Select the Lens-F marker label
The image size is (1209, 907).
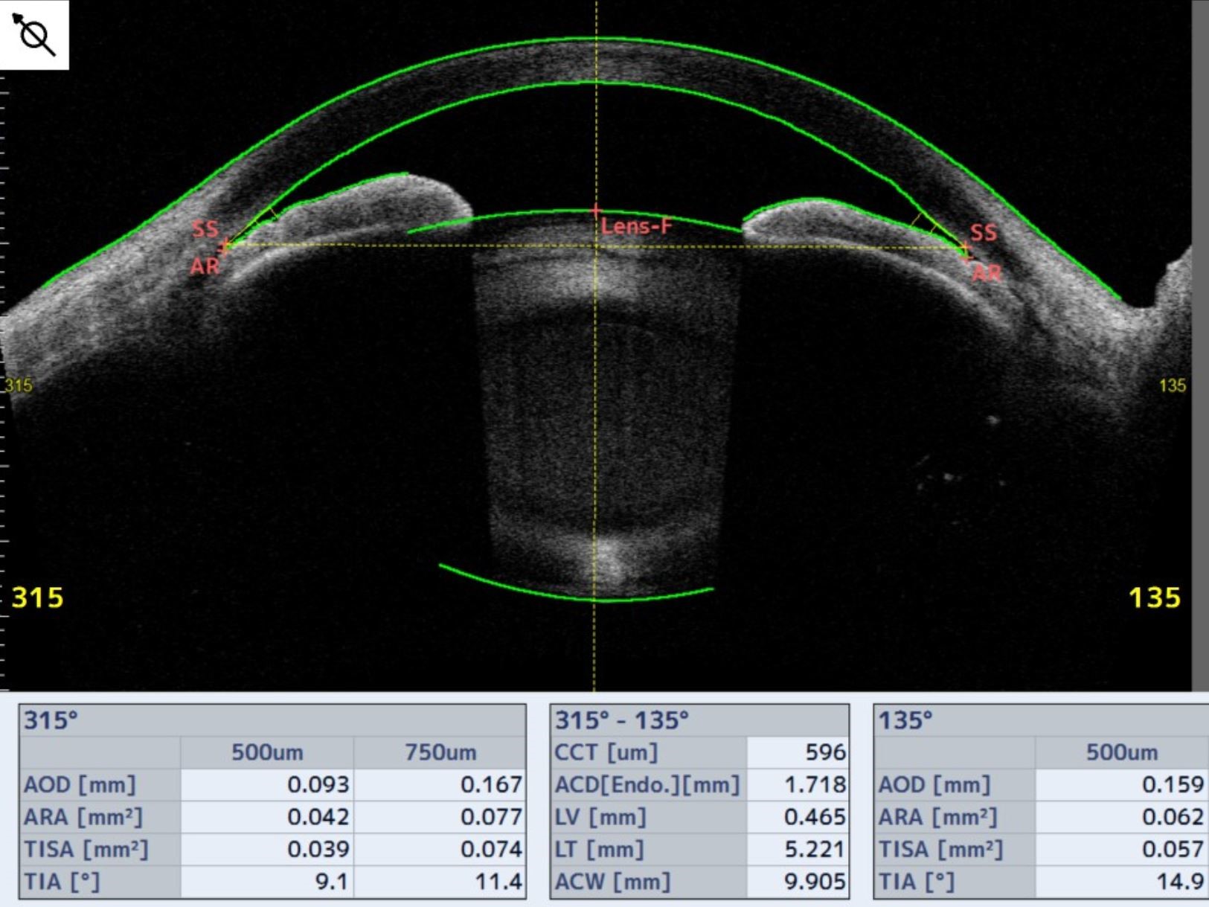(x=636, y=226)
